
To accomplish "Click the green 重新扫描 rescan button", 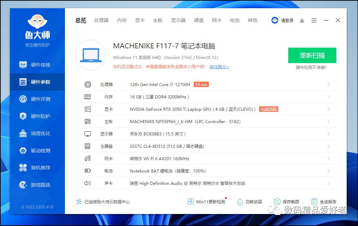I will tap(312, 55).
